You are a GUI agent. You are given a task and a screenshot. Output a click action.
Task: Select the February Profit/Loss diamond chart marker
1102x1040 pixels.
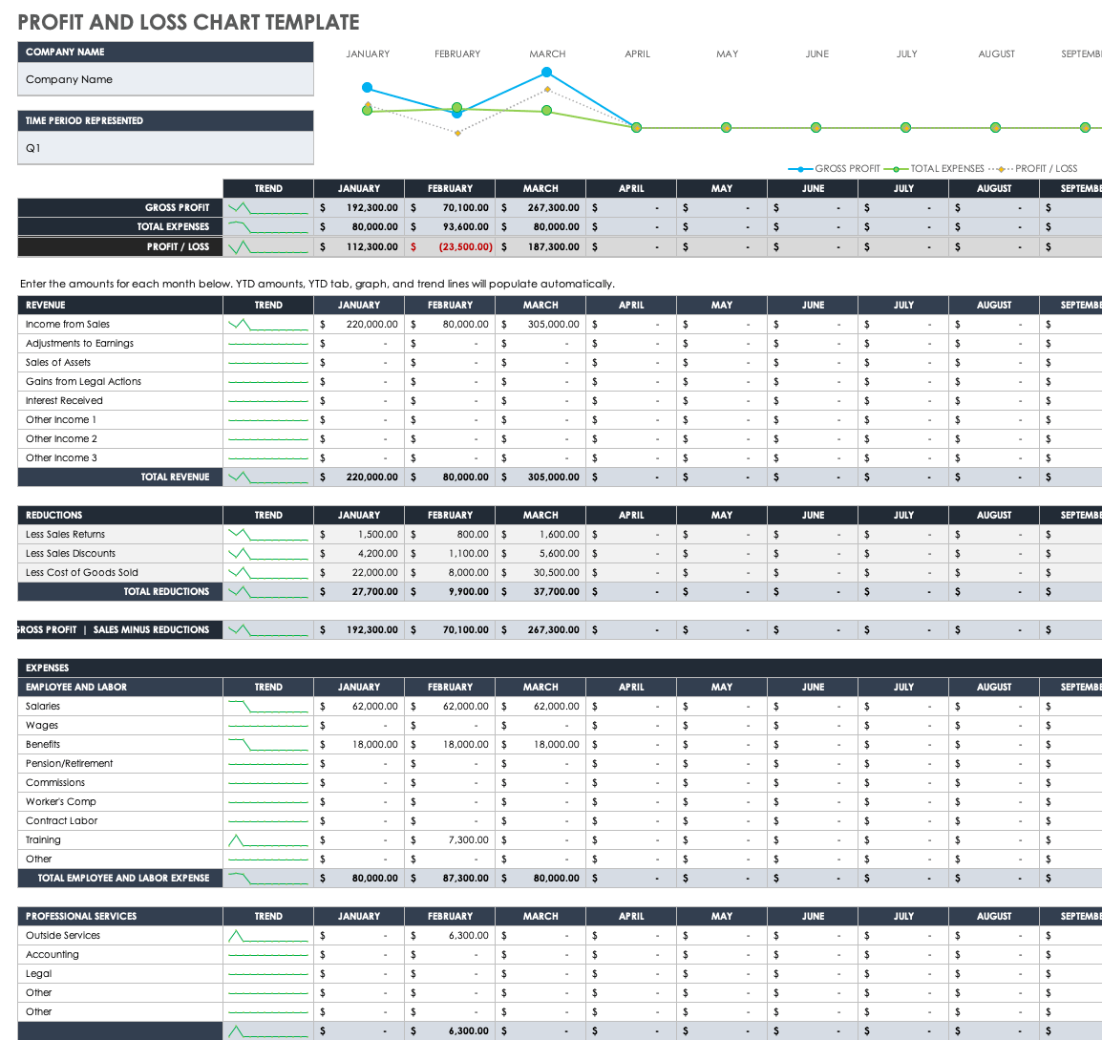[x=457, y=133]
